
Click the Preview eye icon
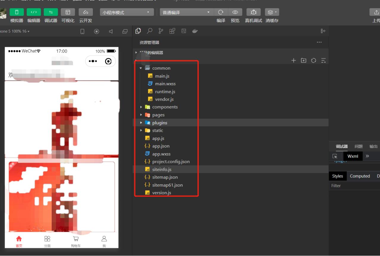235,12
